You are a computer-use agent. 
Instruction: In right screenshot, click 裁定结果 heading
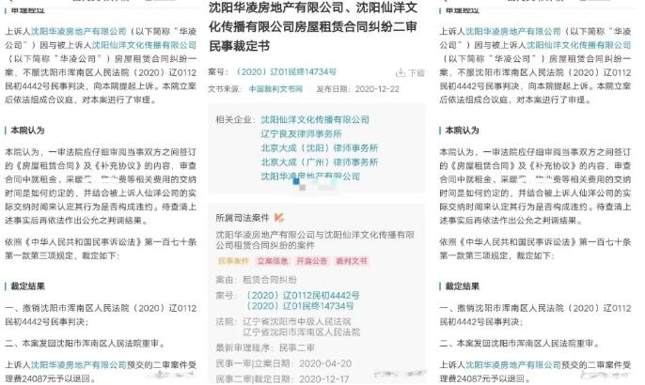[x=462, y=286]
